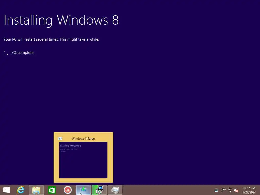260x195 pixels.
Task: Open the clock showing 10:57 PM
Action: point(249,188)
